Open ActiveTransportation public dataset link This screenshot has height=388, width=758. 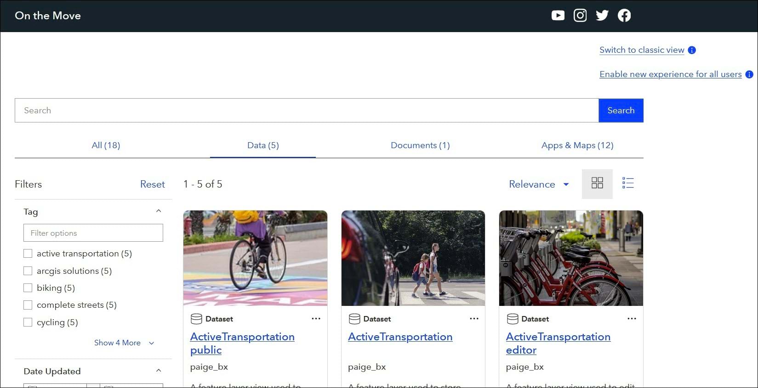point(242,343)
